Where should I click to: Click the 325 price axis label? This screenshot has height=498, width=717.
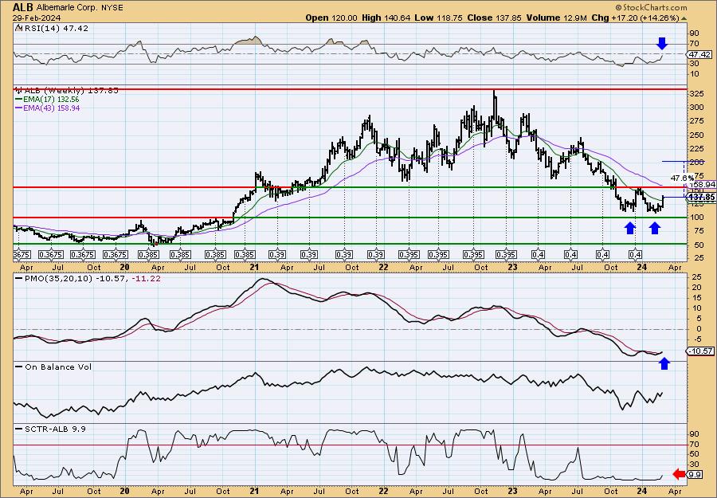click(x=697, y=94)
